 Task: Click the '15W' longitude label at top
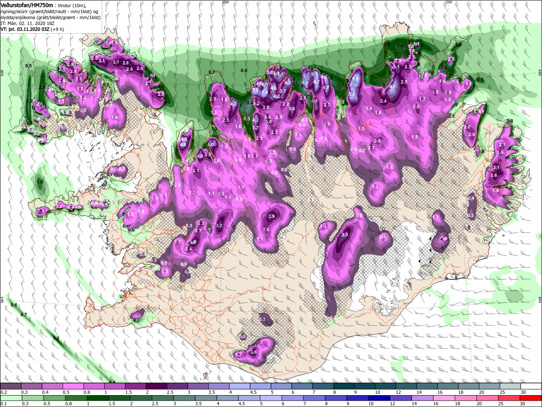click(x=448, y=2)
